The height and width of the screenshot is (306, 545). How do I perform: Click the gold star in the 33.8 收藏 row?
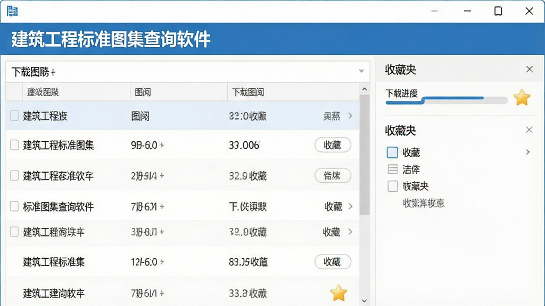(338, 293)
